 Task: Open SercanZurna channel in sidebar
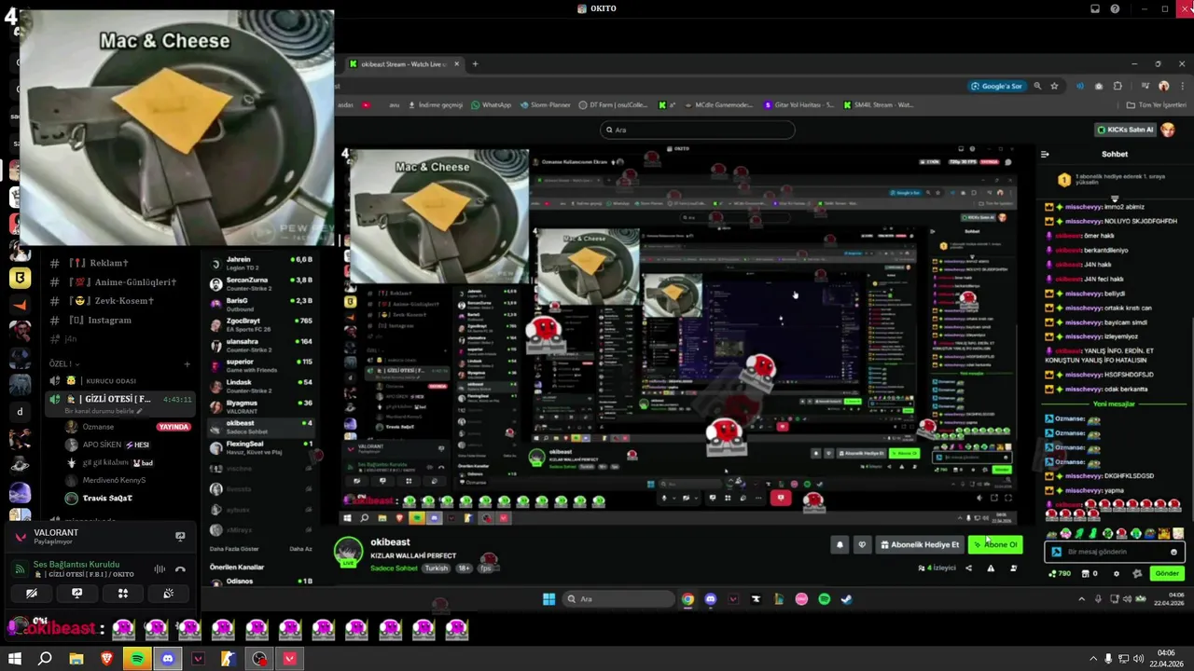point(260,283)
